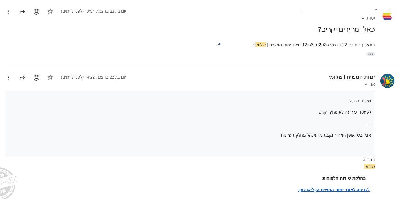Expand the recipient details under ימות
399x199 pixels.
363,18
